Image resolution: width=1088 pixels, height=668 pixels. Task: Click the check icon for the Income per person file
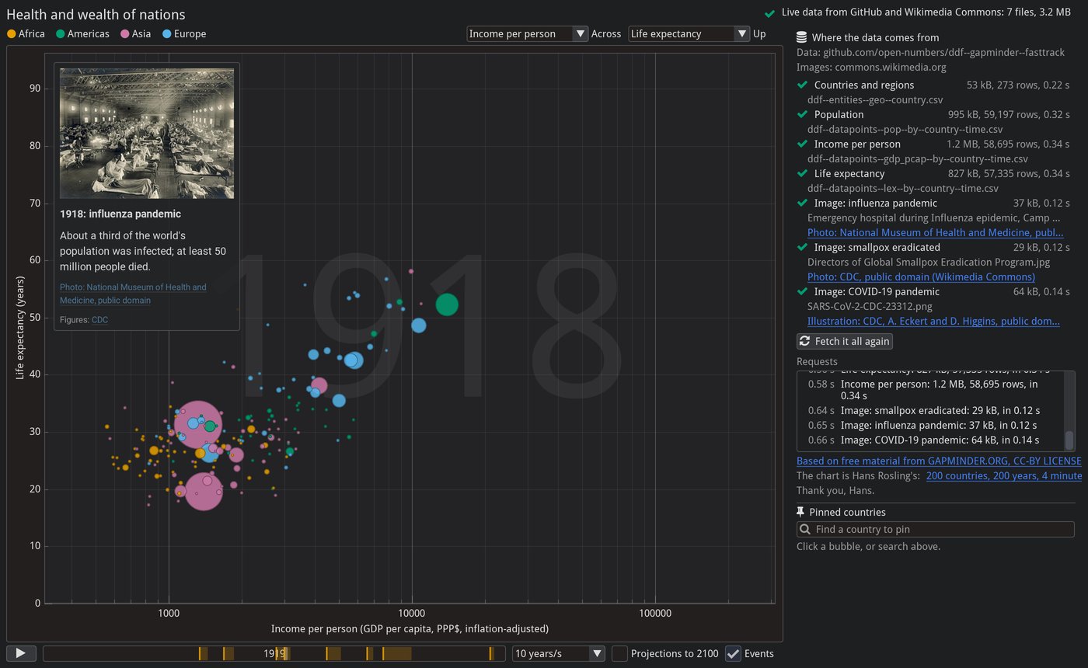(802, 144)
